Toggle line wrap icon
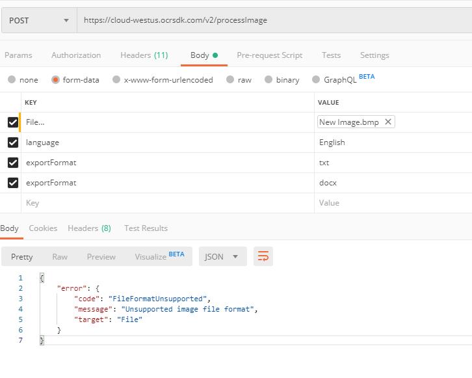Screen dimensions: 472x378 263,256
